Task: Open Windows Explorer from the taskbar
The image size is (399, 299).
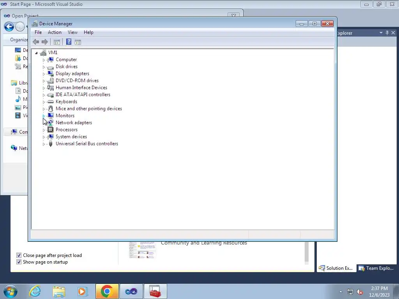Action: tap(59, 291)
